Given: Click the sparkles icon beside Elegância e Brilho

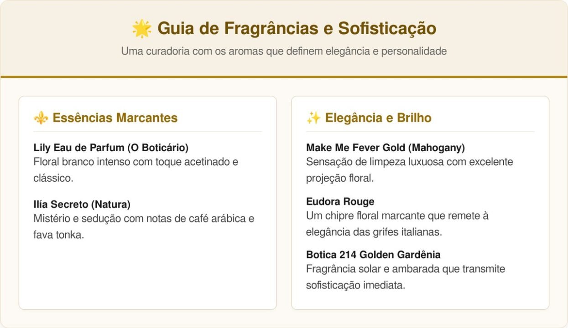Looking at the screenshot, I should (x=313, y=118).
